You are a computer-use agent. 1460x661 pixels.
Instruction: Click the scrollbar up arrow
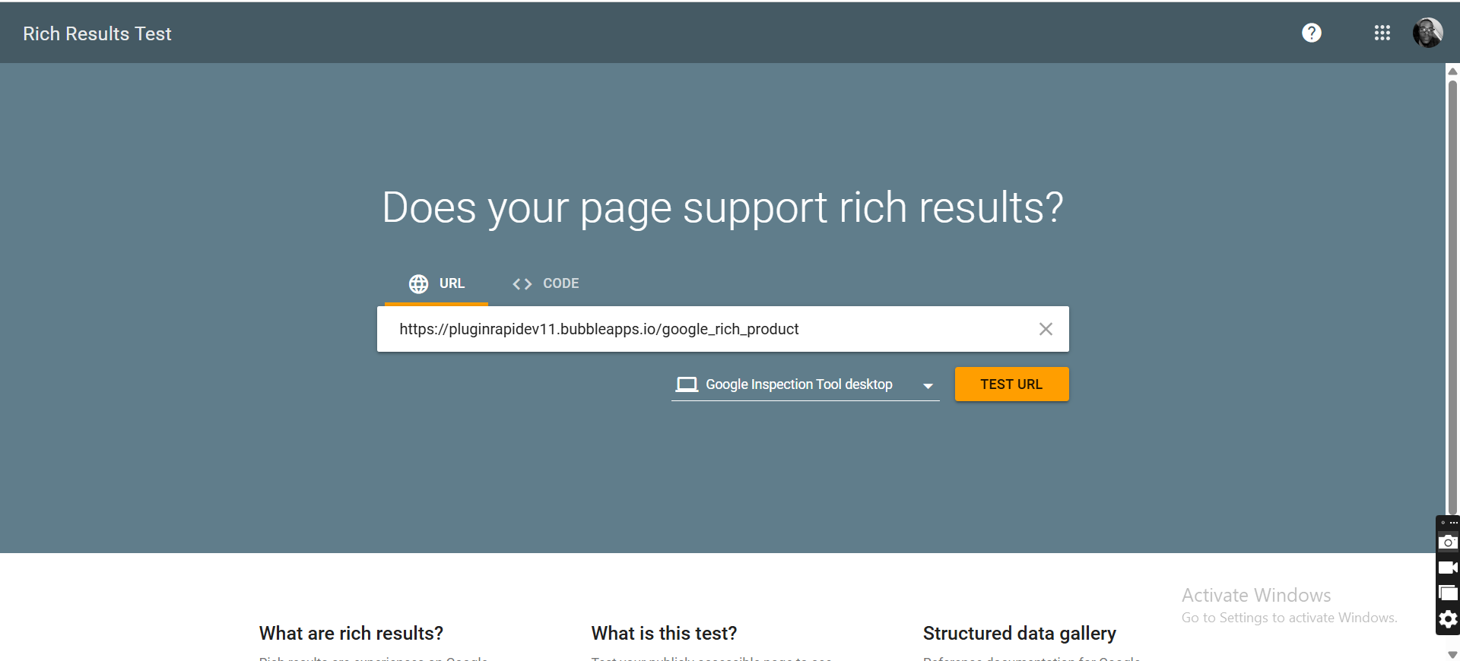pyautogui.click(x=1452, y=71)
